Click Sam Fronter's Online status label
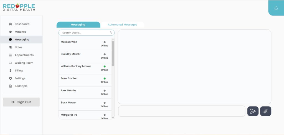284x135 pixels. tap(105, 82)
